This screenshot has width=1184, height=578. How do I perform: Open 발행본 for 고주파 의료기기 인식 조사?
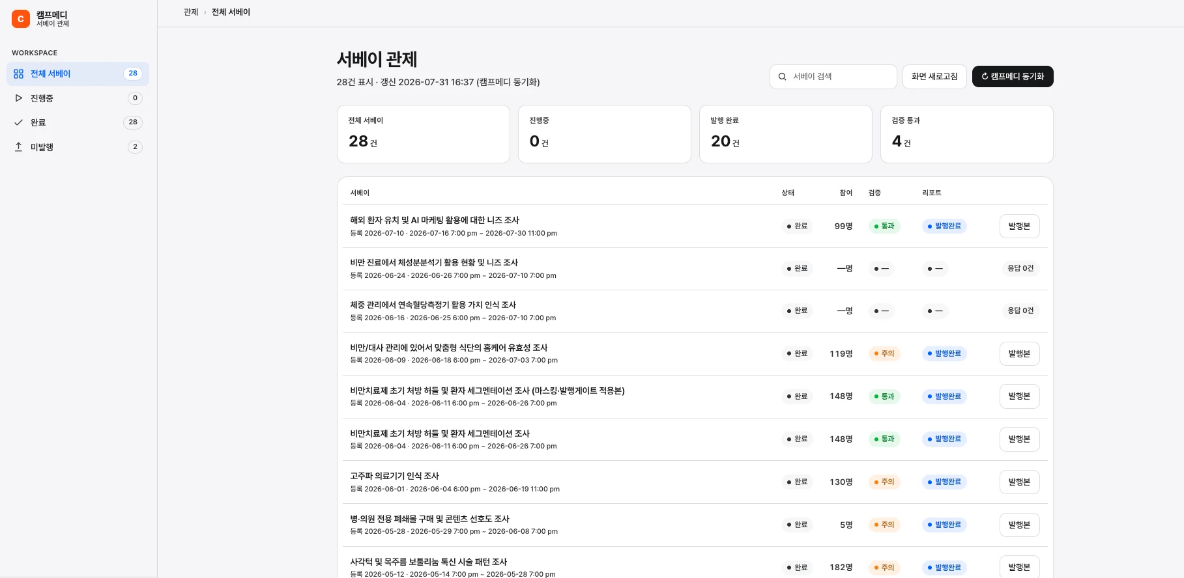(x=1019, y=482)
